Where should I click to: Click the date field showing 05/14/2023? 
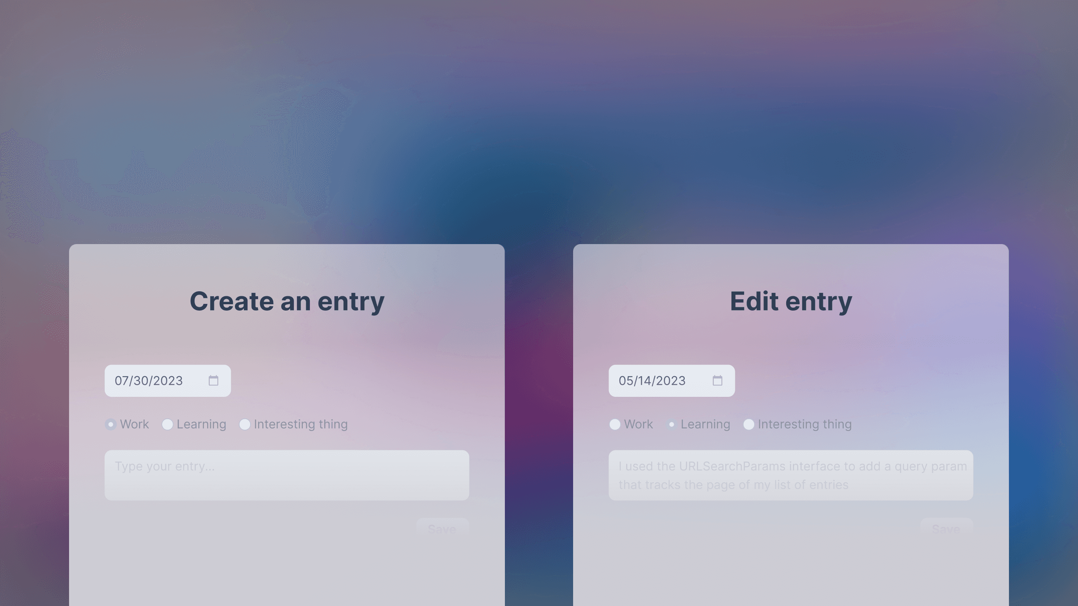coord(672,380)
